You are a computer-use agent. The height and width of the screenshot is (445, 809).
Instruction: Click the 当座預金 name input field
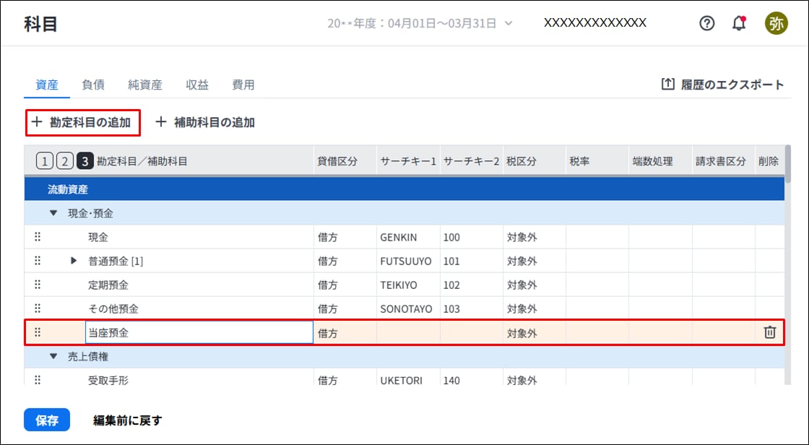[x=199, y=332]
